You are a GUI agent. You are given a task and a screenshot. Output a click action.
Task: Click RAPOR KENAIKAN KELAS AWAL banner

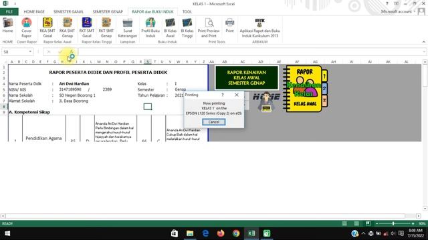click(x=247, y=77)
